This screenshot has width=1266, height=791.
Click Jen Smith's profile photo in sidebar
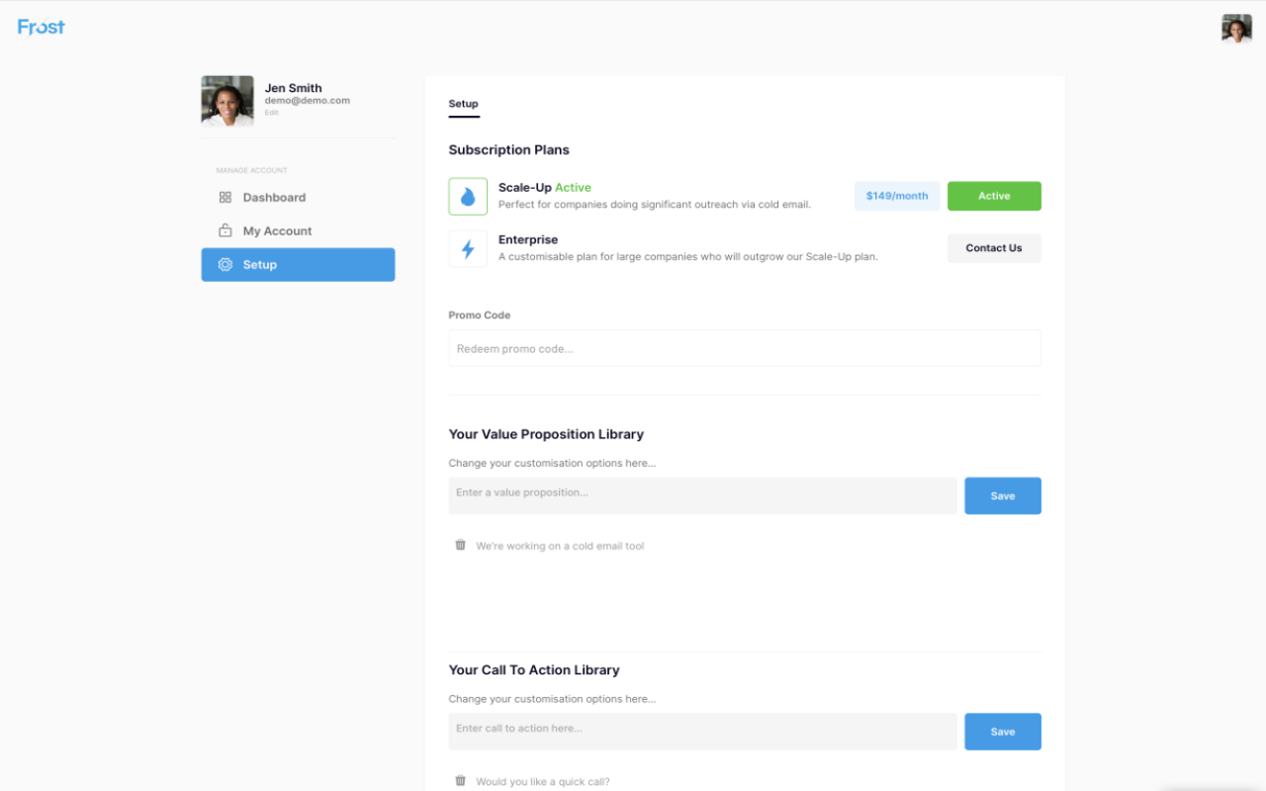click(227, 101)
